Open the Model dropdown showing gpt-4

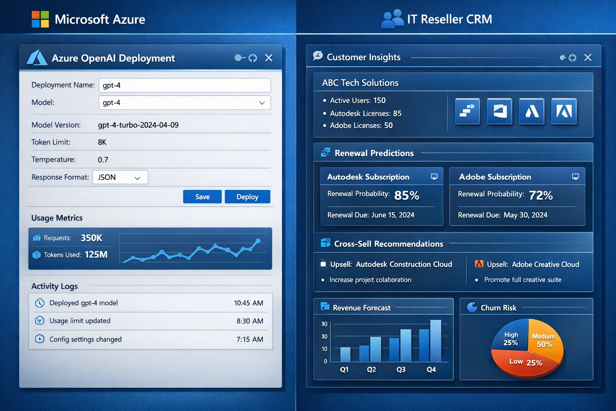184,102
